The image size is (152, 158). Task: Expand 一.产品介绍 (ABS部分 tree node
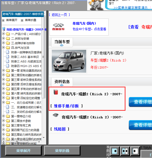(x=3, y=34)
